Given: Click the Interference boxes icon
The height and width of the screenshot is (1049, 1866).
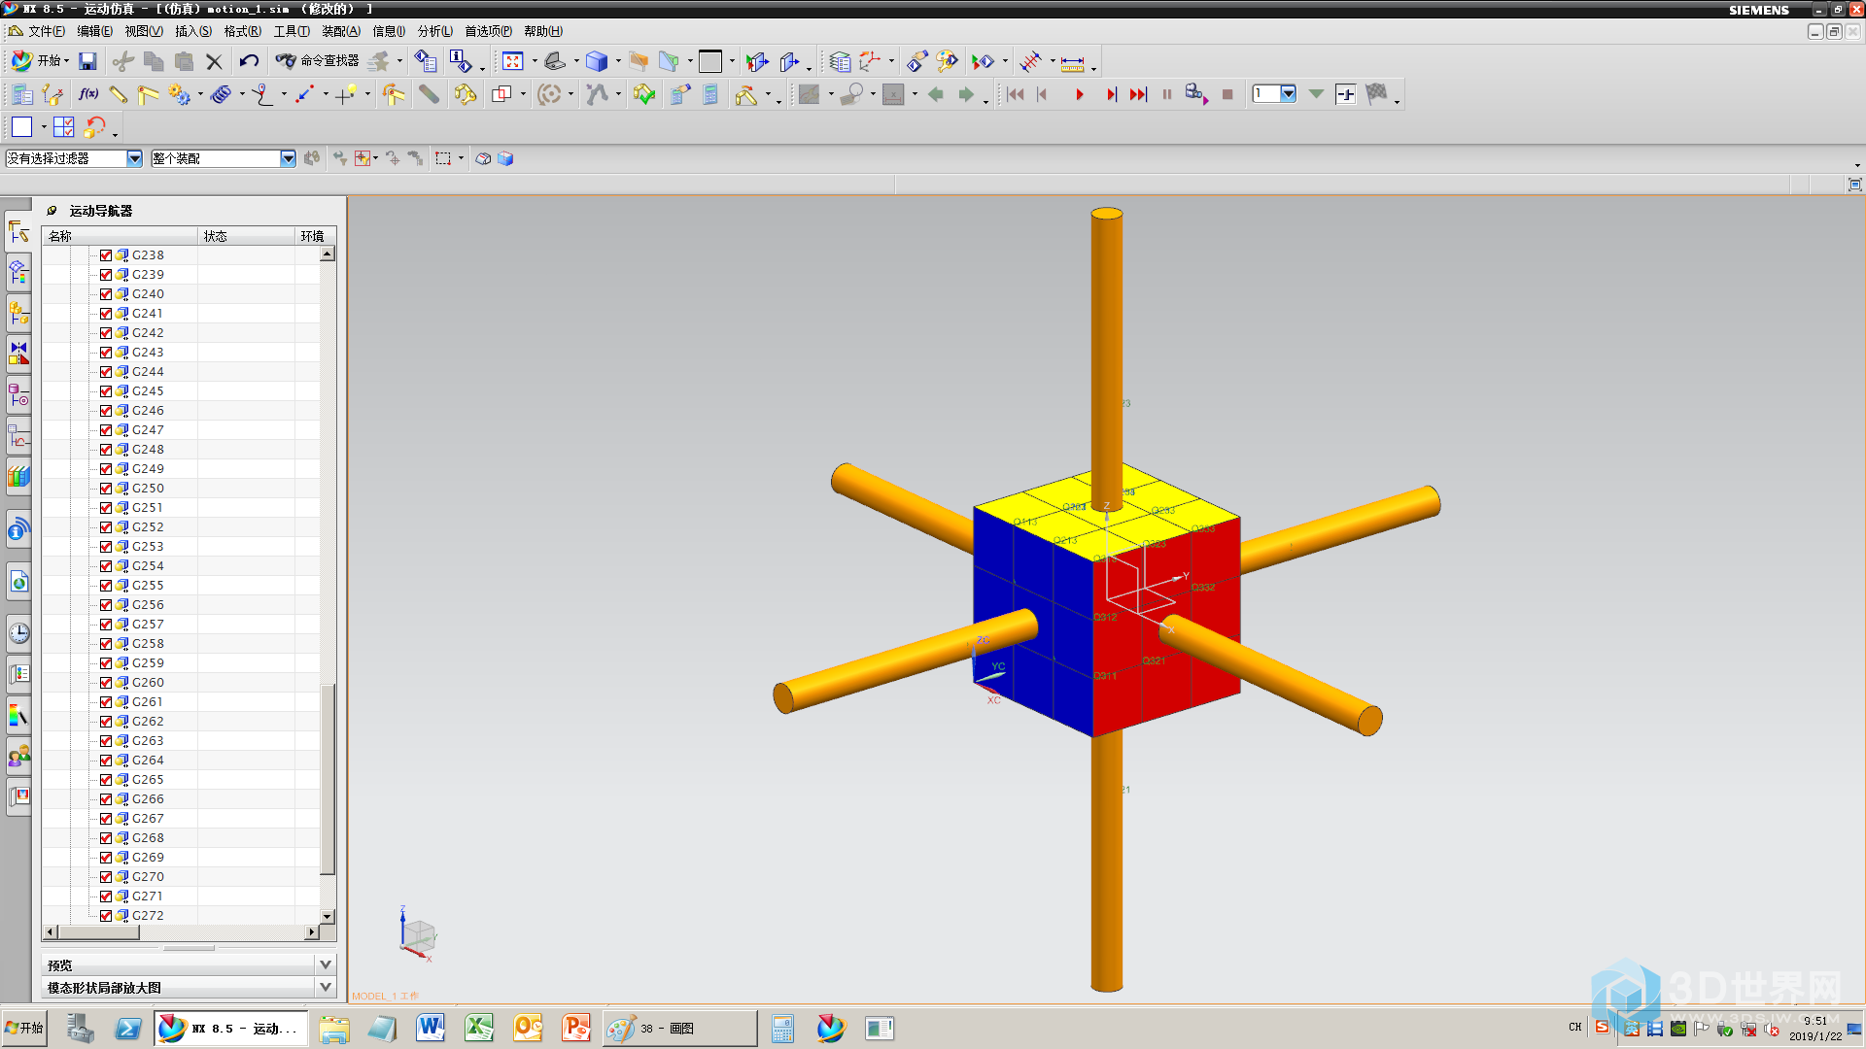Looking at the screenshot, I should click(501, 94).
